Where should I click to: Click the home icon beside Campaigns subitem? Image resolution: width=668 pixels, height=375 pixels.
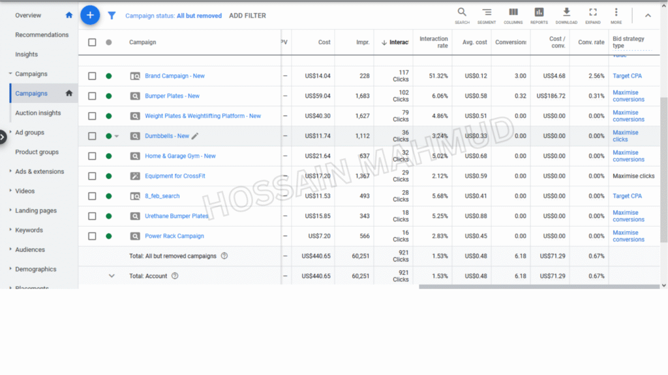[69, 93]
